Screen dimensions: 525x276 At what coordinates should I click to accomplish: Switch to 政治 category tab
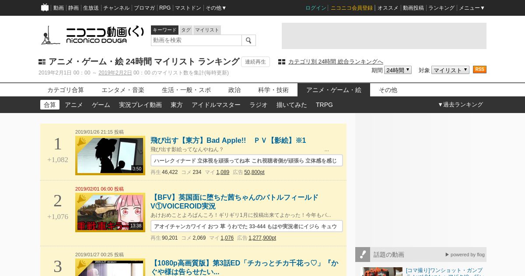coord(234,90)
